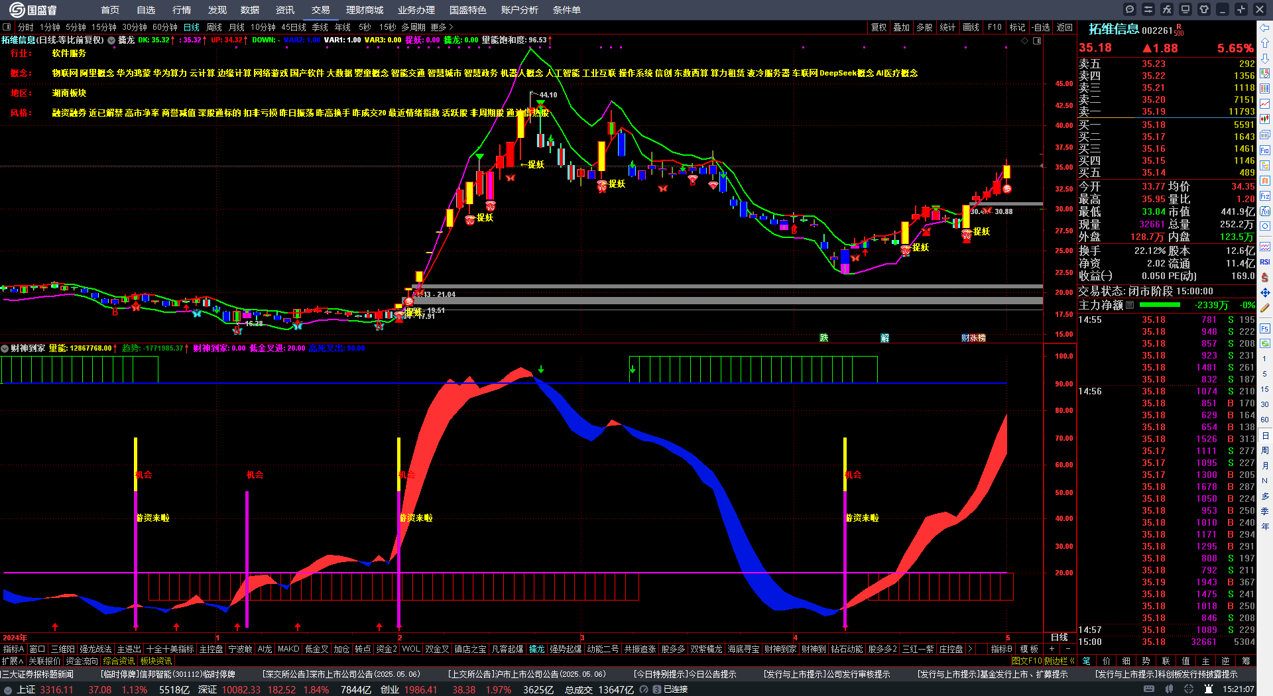
Task: Click the stock code 002261
Action: [1157, 30]
